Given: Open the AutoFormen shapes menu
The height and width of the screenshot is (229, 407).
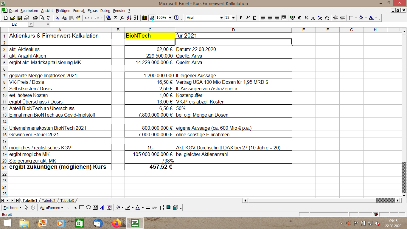Looking at the screenshot, I should pyautogui.click(x=52, y=208).
